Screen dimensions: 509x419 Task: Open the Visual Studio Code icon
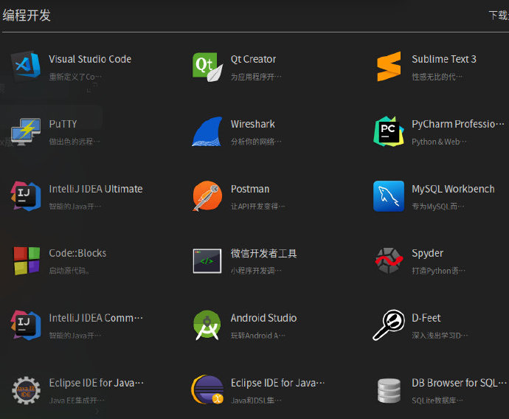coord(26,66)
